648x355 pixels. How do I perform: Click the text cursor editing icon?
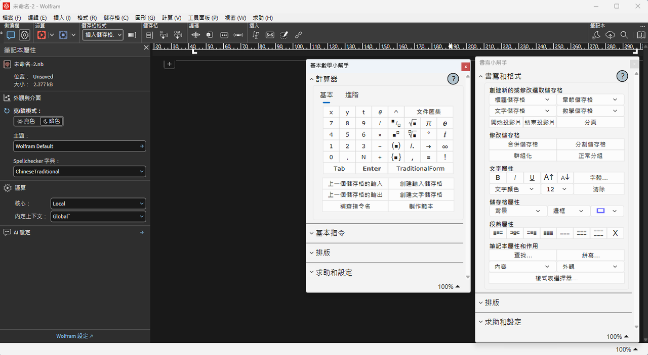[195, 35]
